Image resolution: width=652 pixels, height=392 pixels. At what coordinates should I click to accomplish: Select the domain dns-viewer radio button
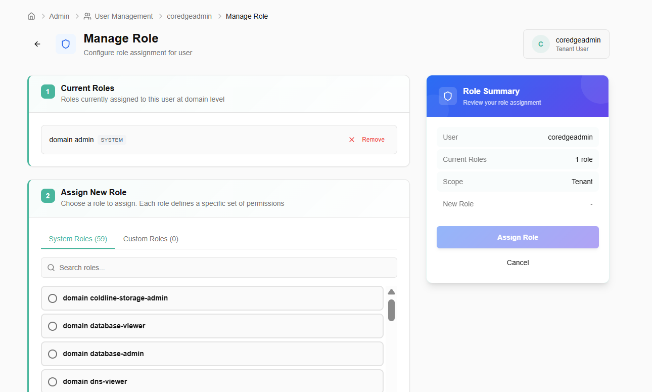click(53, 382)
